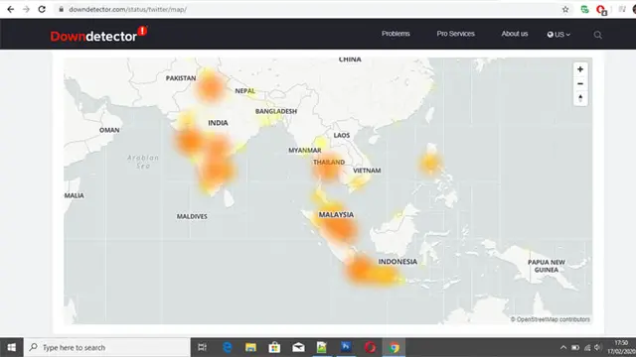Click the Arabian Sea label

coord(143,162)
